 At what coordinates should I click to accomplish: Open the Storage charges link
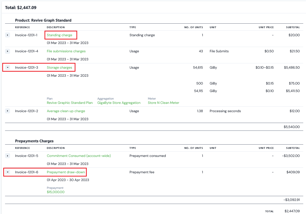pyautogui.click(x=60, y=67)
